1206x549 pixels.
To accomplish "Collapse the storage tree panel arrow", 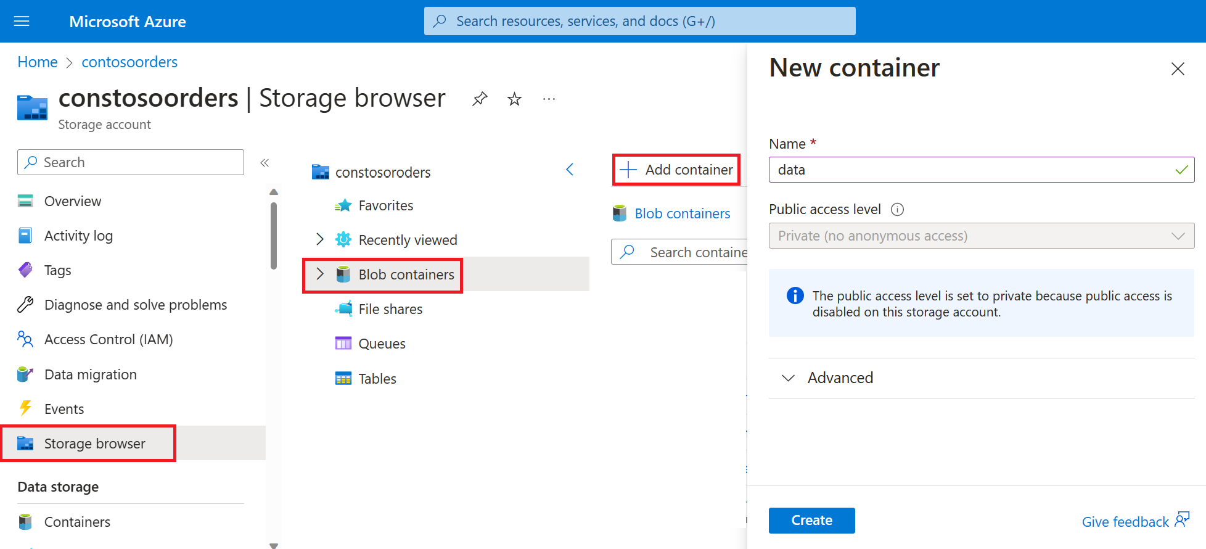I will pos(570,170).
